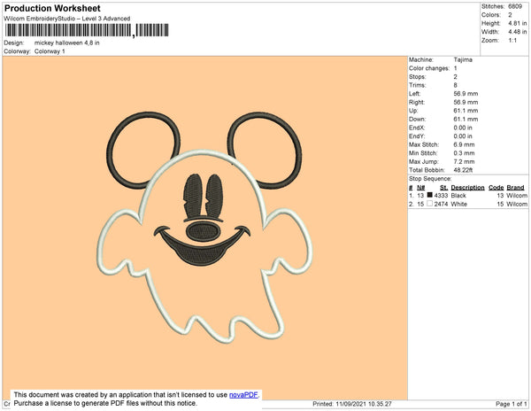Open the novaPDF link
Viewport: 531px width, 411px height.
243,395
